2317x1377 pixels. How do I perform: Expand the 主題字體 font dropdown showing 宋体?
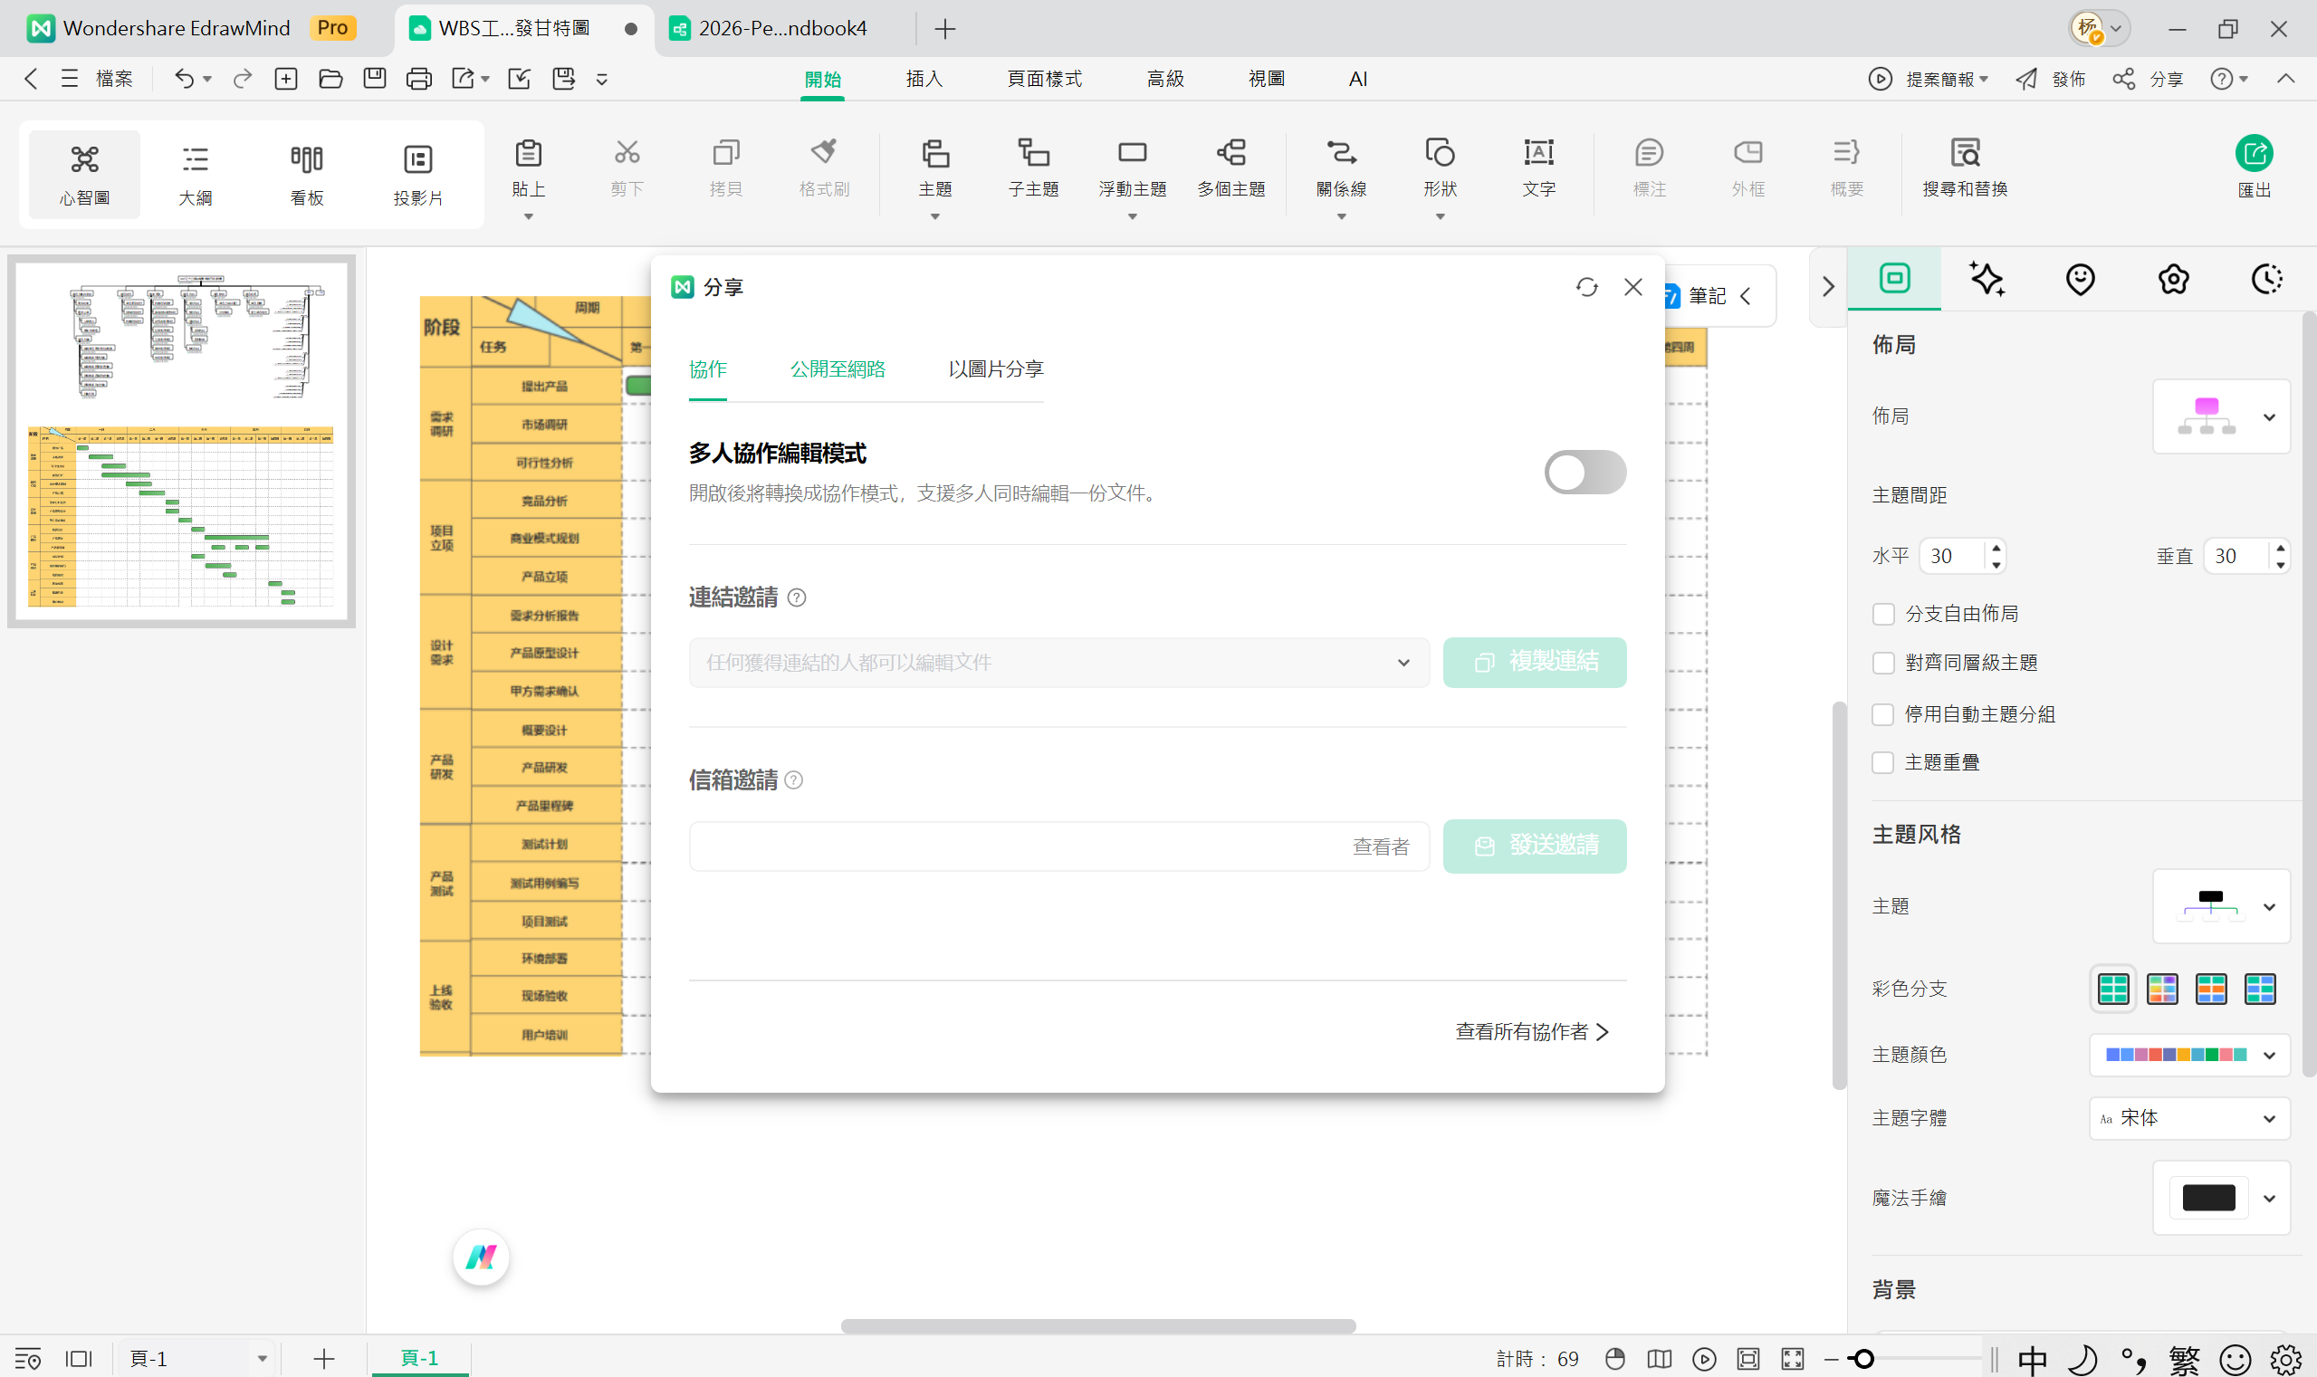point(2271,1118)
